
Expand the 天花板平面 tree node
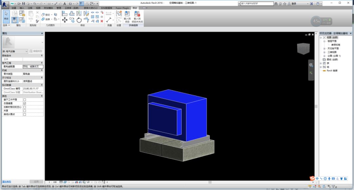click(324, 49)
